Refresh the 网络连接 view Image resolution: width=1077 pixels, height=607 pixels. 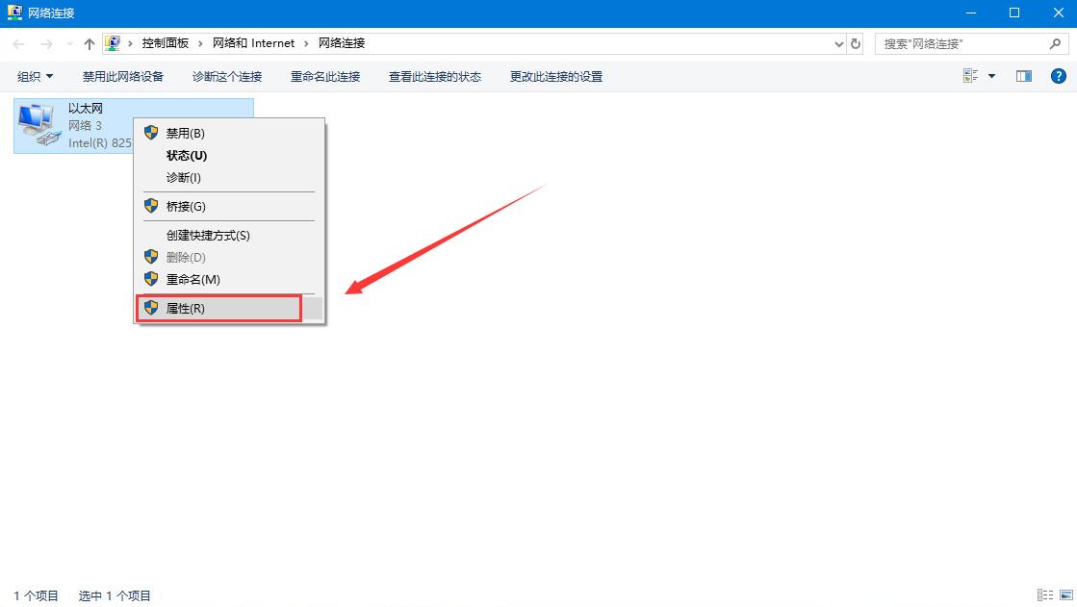855,44
